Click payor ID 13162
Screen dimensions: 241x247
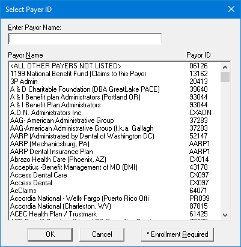(x=198, y=74)
